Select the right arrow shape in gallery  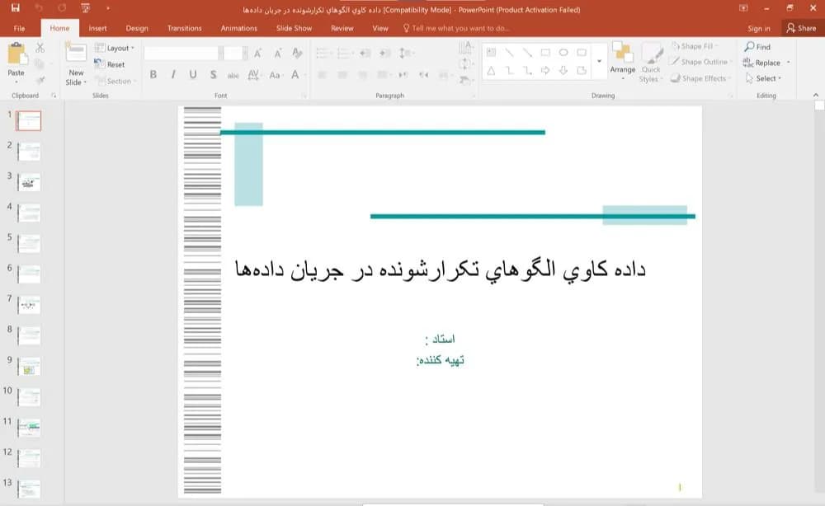tap(545, 70)
